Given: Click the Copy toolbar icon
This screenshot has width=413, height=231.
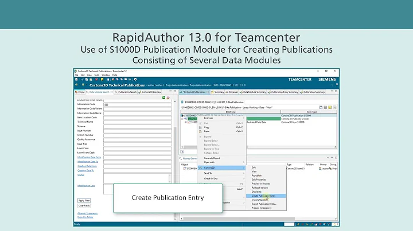Looking at the screenshot, I should point(87,79).
